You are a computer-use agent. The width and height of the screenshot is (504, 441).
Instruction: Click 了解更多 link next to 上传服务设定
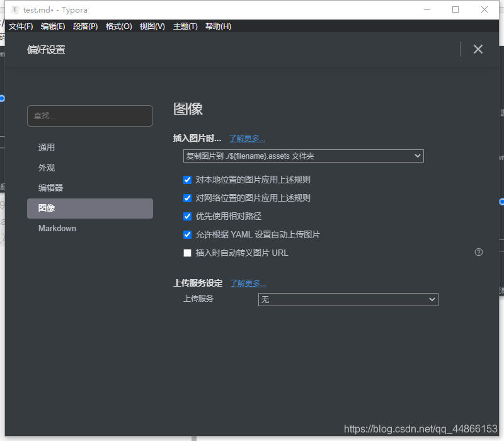pyautogui.click(x=248, y=283)
